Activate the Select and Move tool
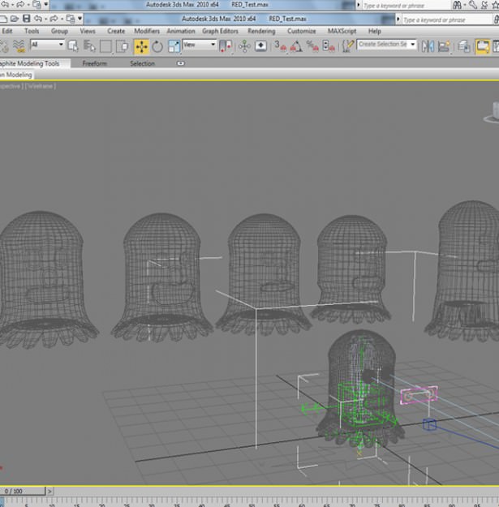Image resolution: width=499 pixels, height=507 pixels. tap(141, 46)
